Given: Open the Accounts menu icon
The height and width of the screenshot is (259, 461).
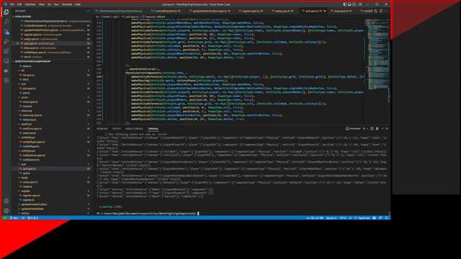Looking at the screenshot, I should 6,201.
